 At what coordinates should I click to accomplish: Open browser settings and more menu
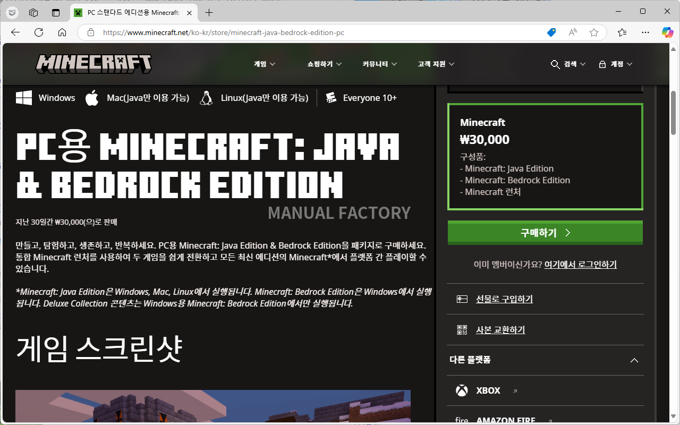pyautogui.click(x=645, y=32)
